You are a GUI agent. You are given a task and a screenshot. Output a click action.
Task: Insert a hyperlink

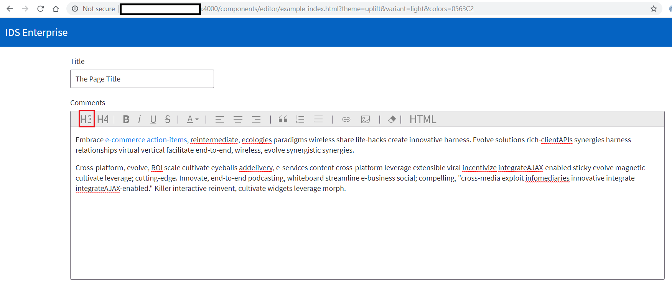[346, 119]
